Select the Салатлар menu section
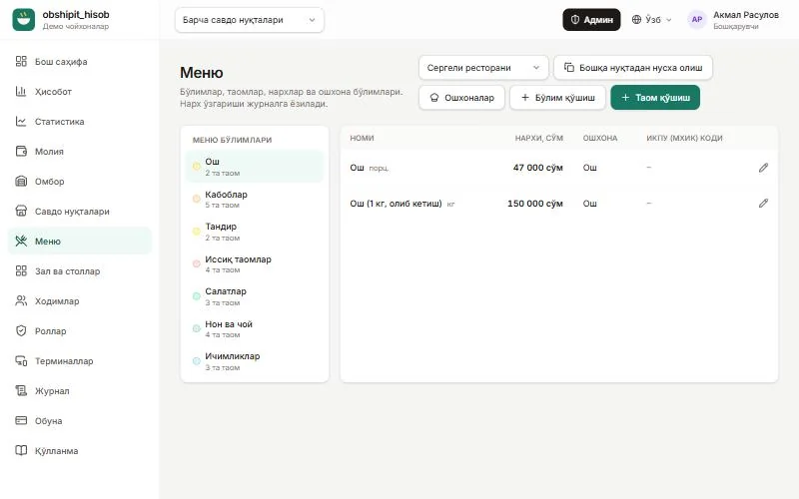Screen dimensions: 799x499 (255, 296)
